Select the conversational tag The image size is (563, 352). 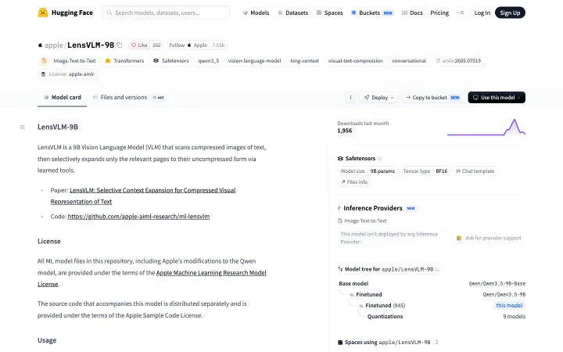pyautogui.click(x=409, y=61)
